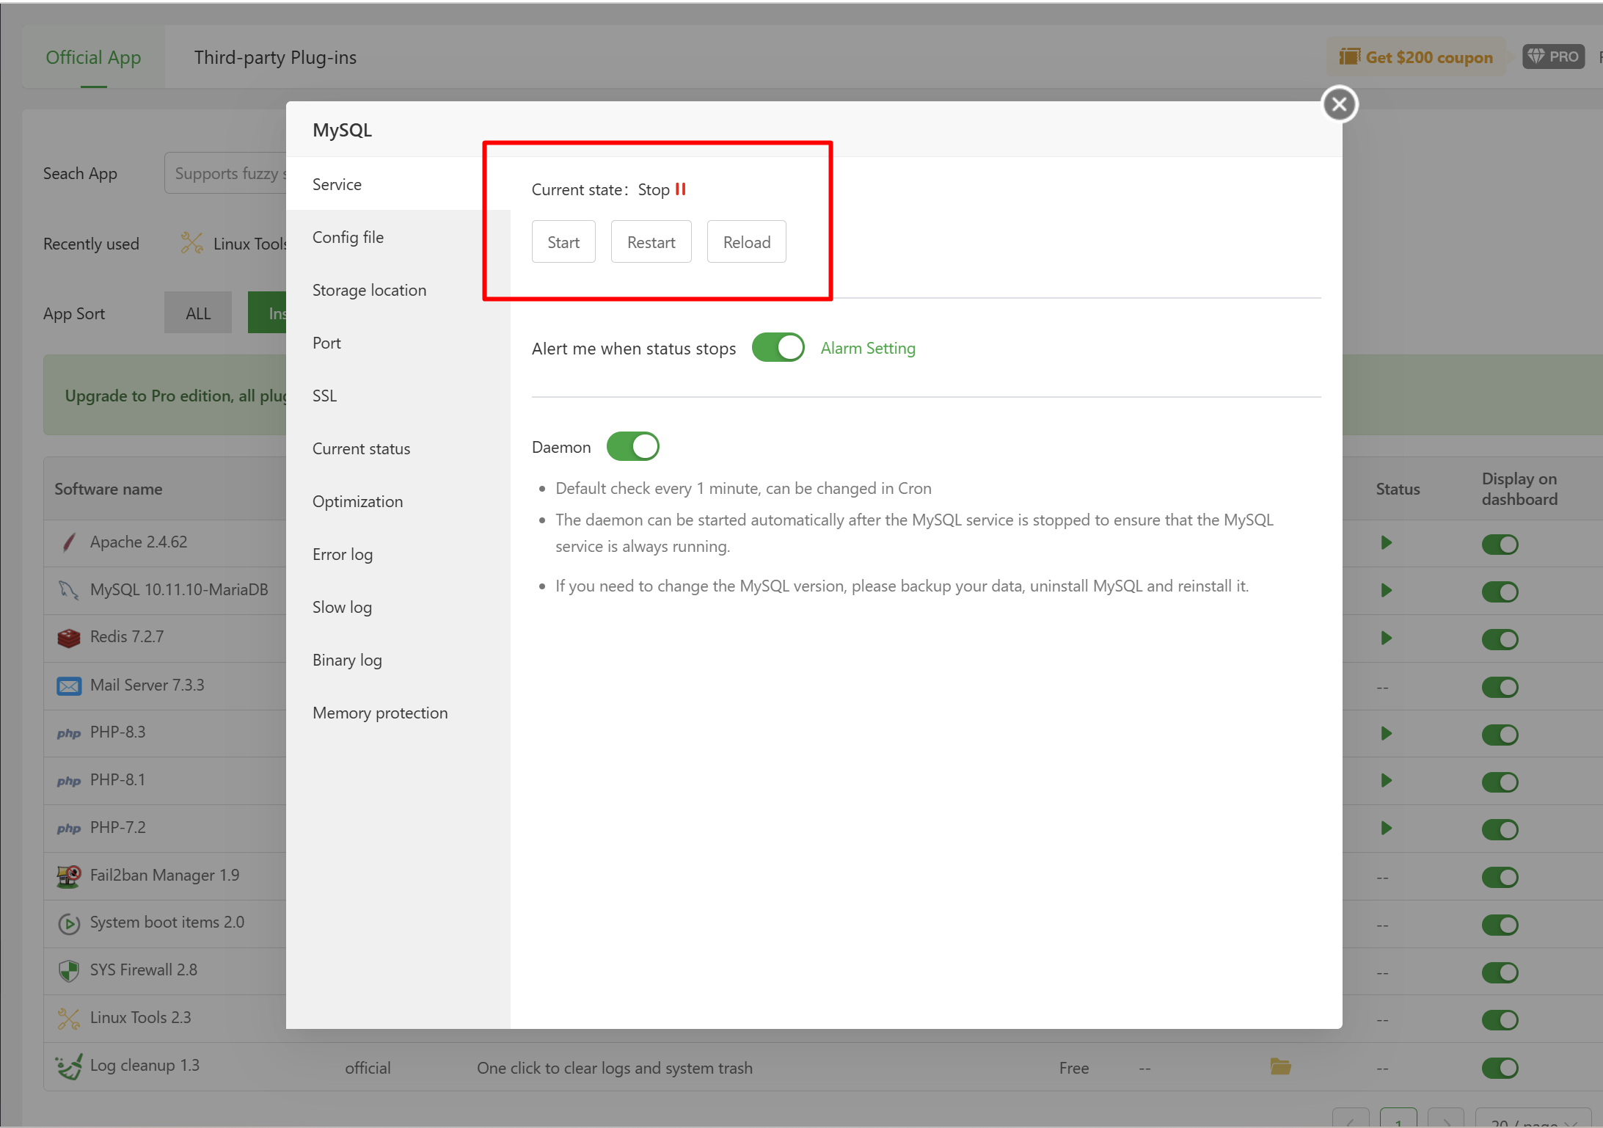Viewport: 1603px width, 1128px height.
Task: Toggle the Daemon switch off
Action: point(632,446)
